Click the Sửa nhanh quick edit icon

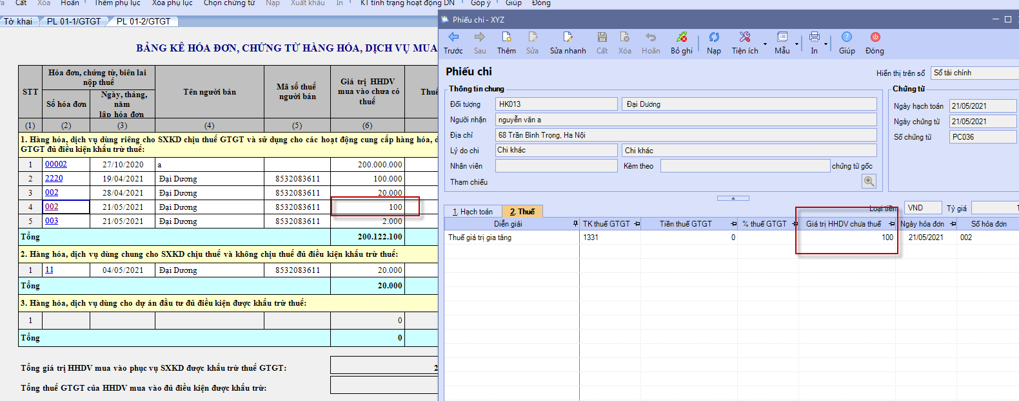tap(568, 37)
